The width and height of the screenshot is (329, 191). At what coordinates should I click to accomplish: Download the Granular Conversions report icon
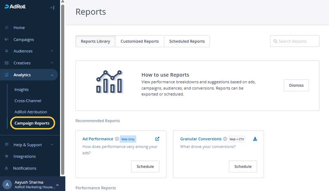255,139
